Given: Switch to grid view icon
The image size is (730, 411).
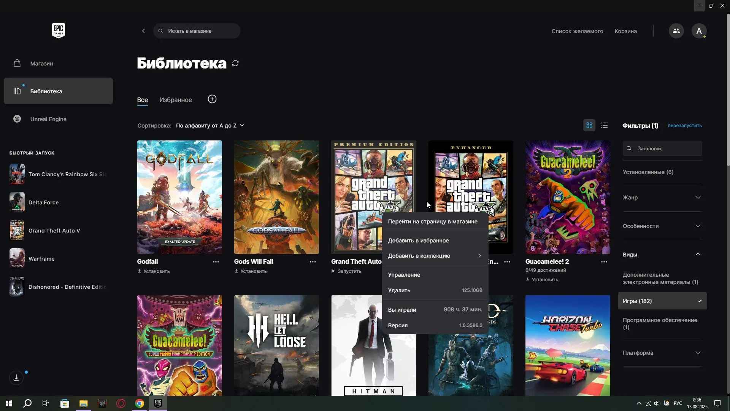Looking at the screenshot, I should coord(589,125).
